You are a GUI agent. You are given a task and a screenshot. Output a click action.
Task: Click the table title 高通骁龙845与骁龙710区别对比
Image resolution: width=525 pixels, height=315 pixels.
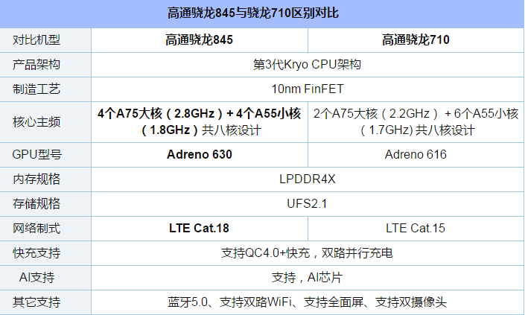coord(253,13)
